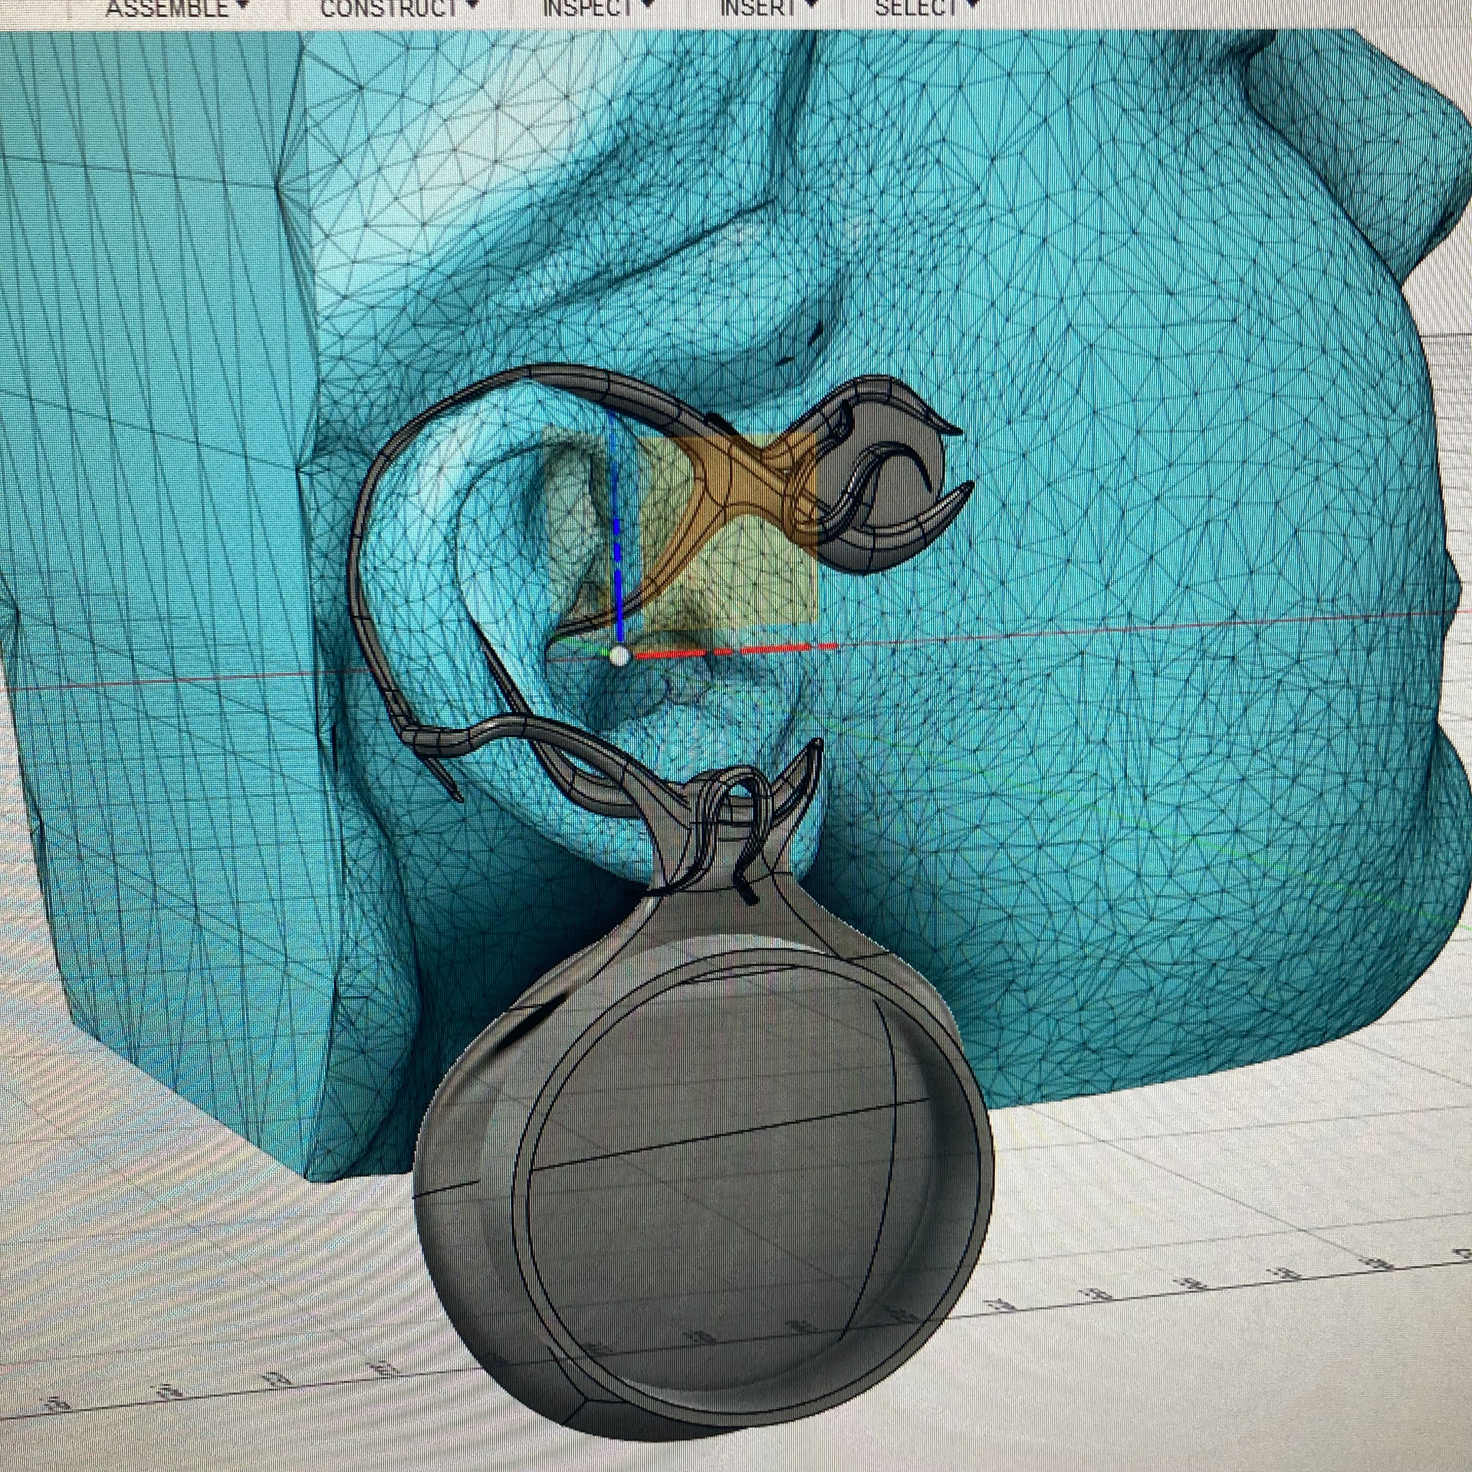
Task: Open the INSPECT dropdown menu
Action: 598,8
